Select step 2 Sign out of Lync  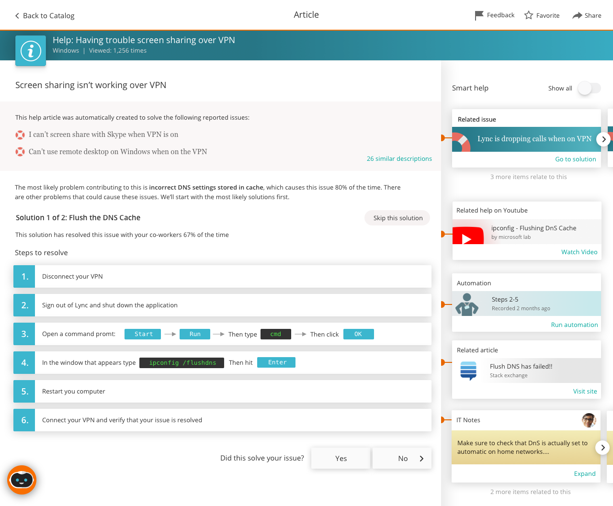pos(222,305)
